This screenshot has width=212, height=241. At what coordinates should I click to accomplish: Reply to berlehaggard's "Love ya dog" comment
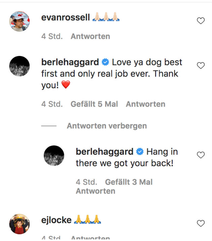pyautogui.click(x=145, y=104)
